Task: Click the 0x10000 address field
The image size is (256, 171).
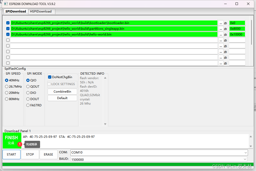Action: (x=237, y=34)
